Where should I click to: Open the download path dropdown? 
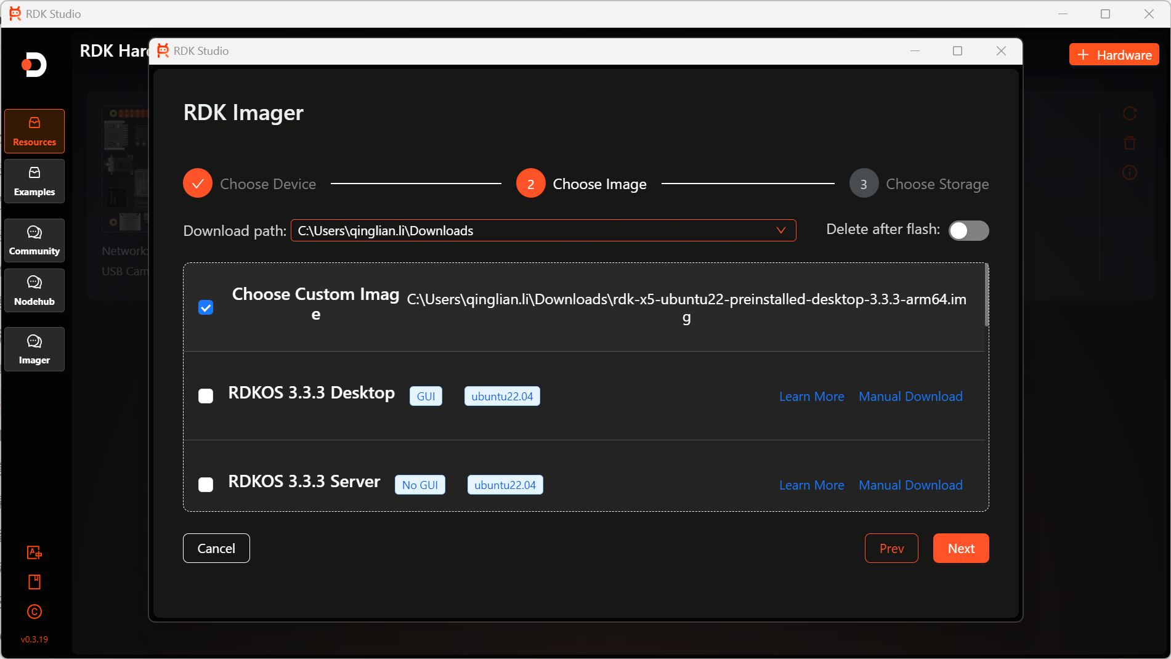tap(781, 230)
